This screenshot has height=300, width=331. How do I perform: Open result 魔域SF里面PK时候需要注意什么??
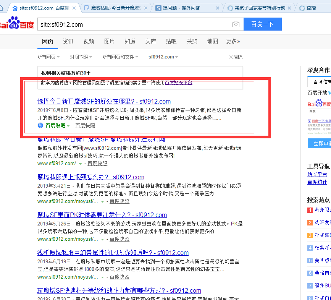point(102,215)
